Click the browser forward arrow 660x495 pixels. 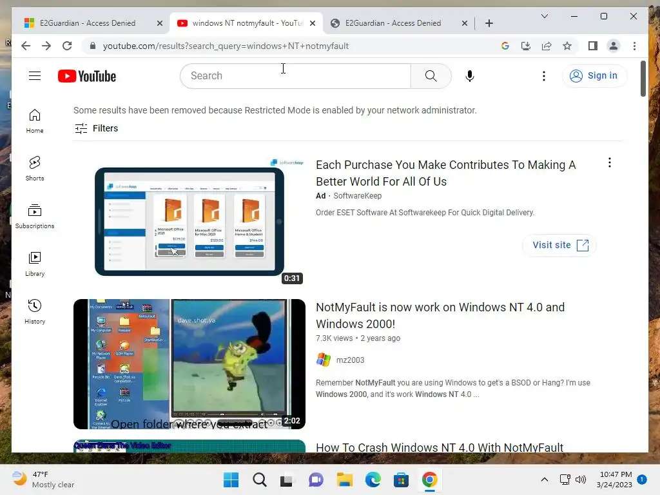point(46,46)
